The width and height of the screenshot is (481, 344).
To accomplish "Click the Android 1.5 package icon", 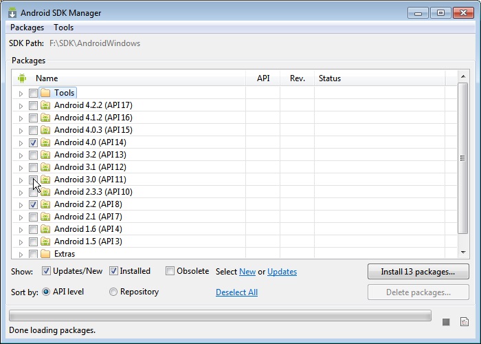I will click(45, 241).
